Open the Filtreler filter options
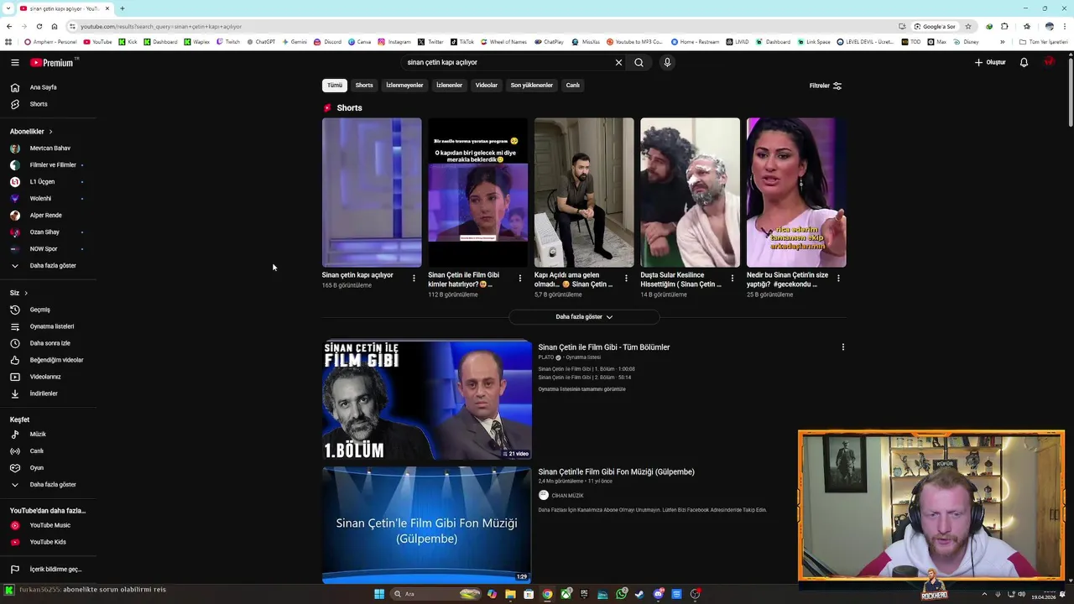 (825, 86)
